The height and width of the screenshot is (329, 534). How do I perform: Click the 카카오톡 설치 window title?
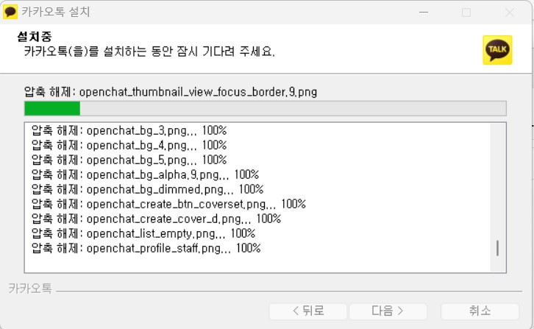[x=56, y=12]
